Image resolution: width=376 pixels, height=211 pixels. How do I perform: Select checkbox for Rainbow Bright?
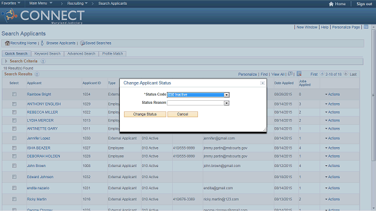click(14, 94)
